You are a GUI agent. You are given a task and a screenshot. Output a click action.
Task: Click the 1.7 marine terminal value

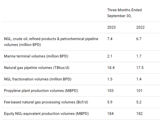pos(139,56)
